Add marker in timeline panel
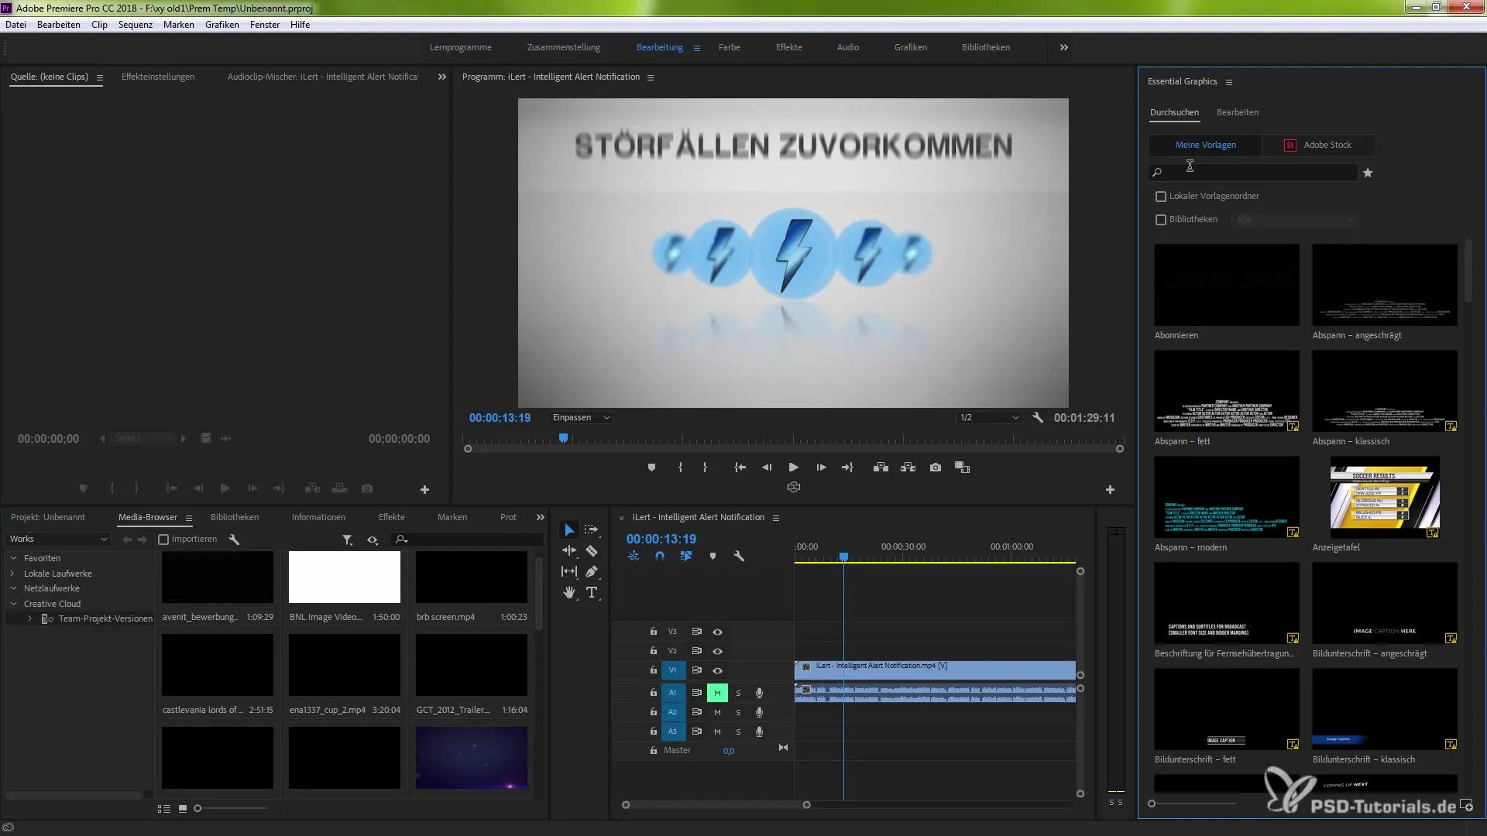1487x836 pixels. pos(713,556)
